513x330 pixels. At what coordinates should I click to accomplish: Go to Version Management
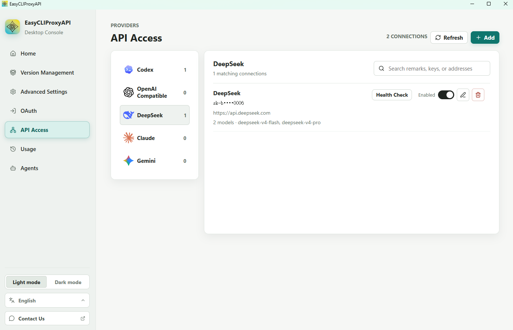(x=47, y=73)
